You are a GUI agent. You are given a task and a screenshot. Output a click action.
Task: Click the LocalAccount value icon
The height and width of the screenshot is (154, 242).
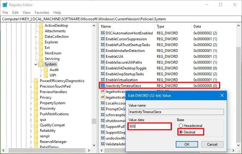pos(103,103)
